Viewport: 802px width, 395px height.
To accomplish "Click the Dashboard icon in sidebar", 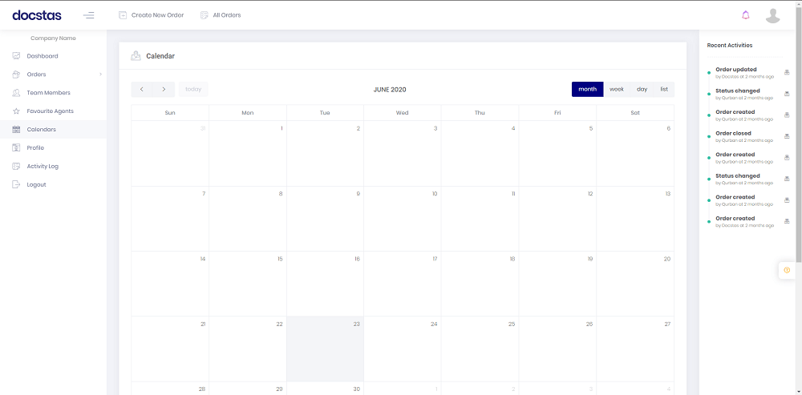I will pos(17,56).
